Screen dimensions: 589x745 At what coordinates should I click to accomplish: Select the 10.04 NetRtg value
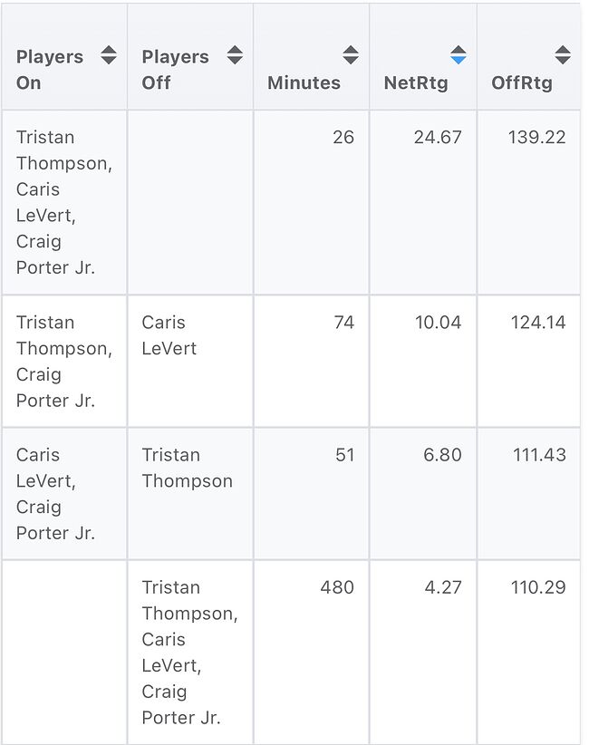tap(438, 323)
